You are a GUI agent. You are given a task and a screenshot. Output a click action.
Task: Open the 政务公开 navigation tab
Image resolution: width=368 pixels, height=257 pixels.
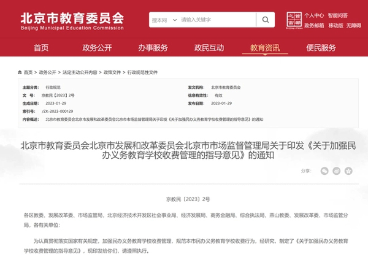97,48
